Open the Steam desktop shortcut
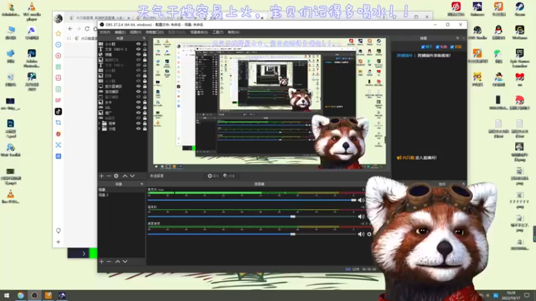This screenshot has height=301, width=536. [520, 9]
